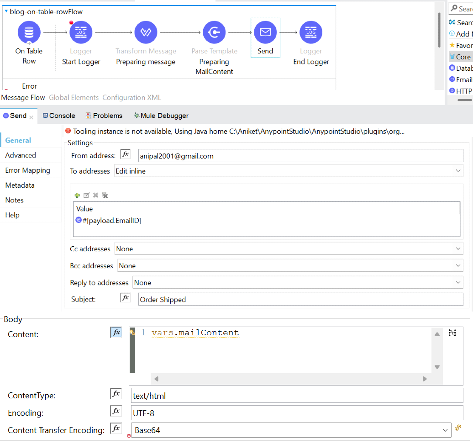Select the Send email component icon
Image resolution: width=473 pixels, height=444 pixels.
tap(265, 32)
